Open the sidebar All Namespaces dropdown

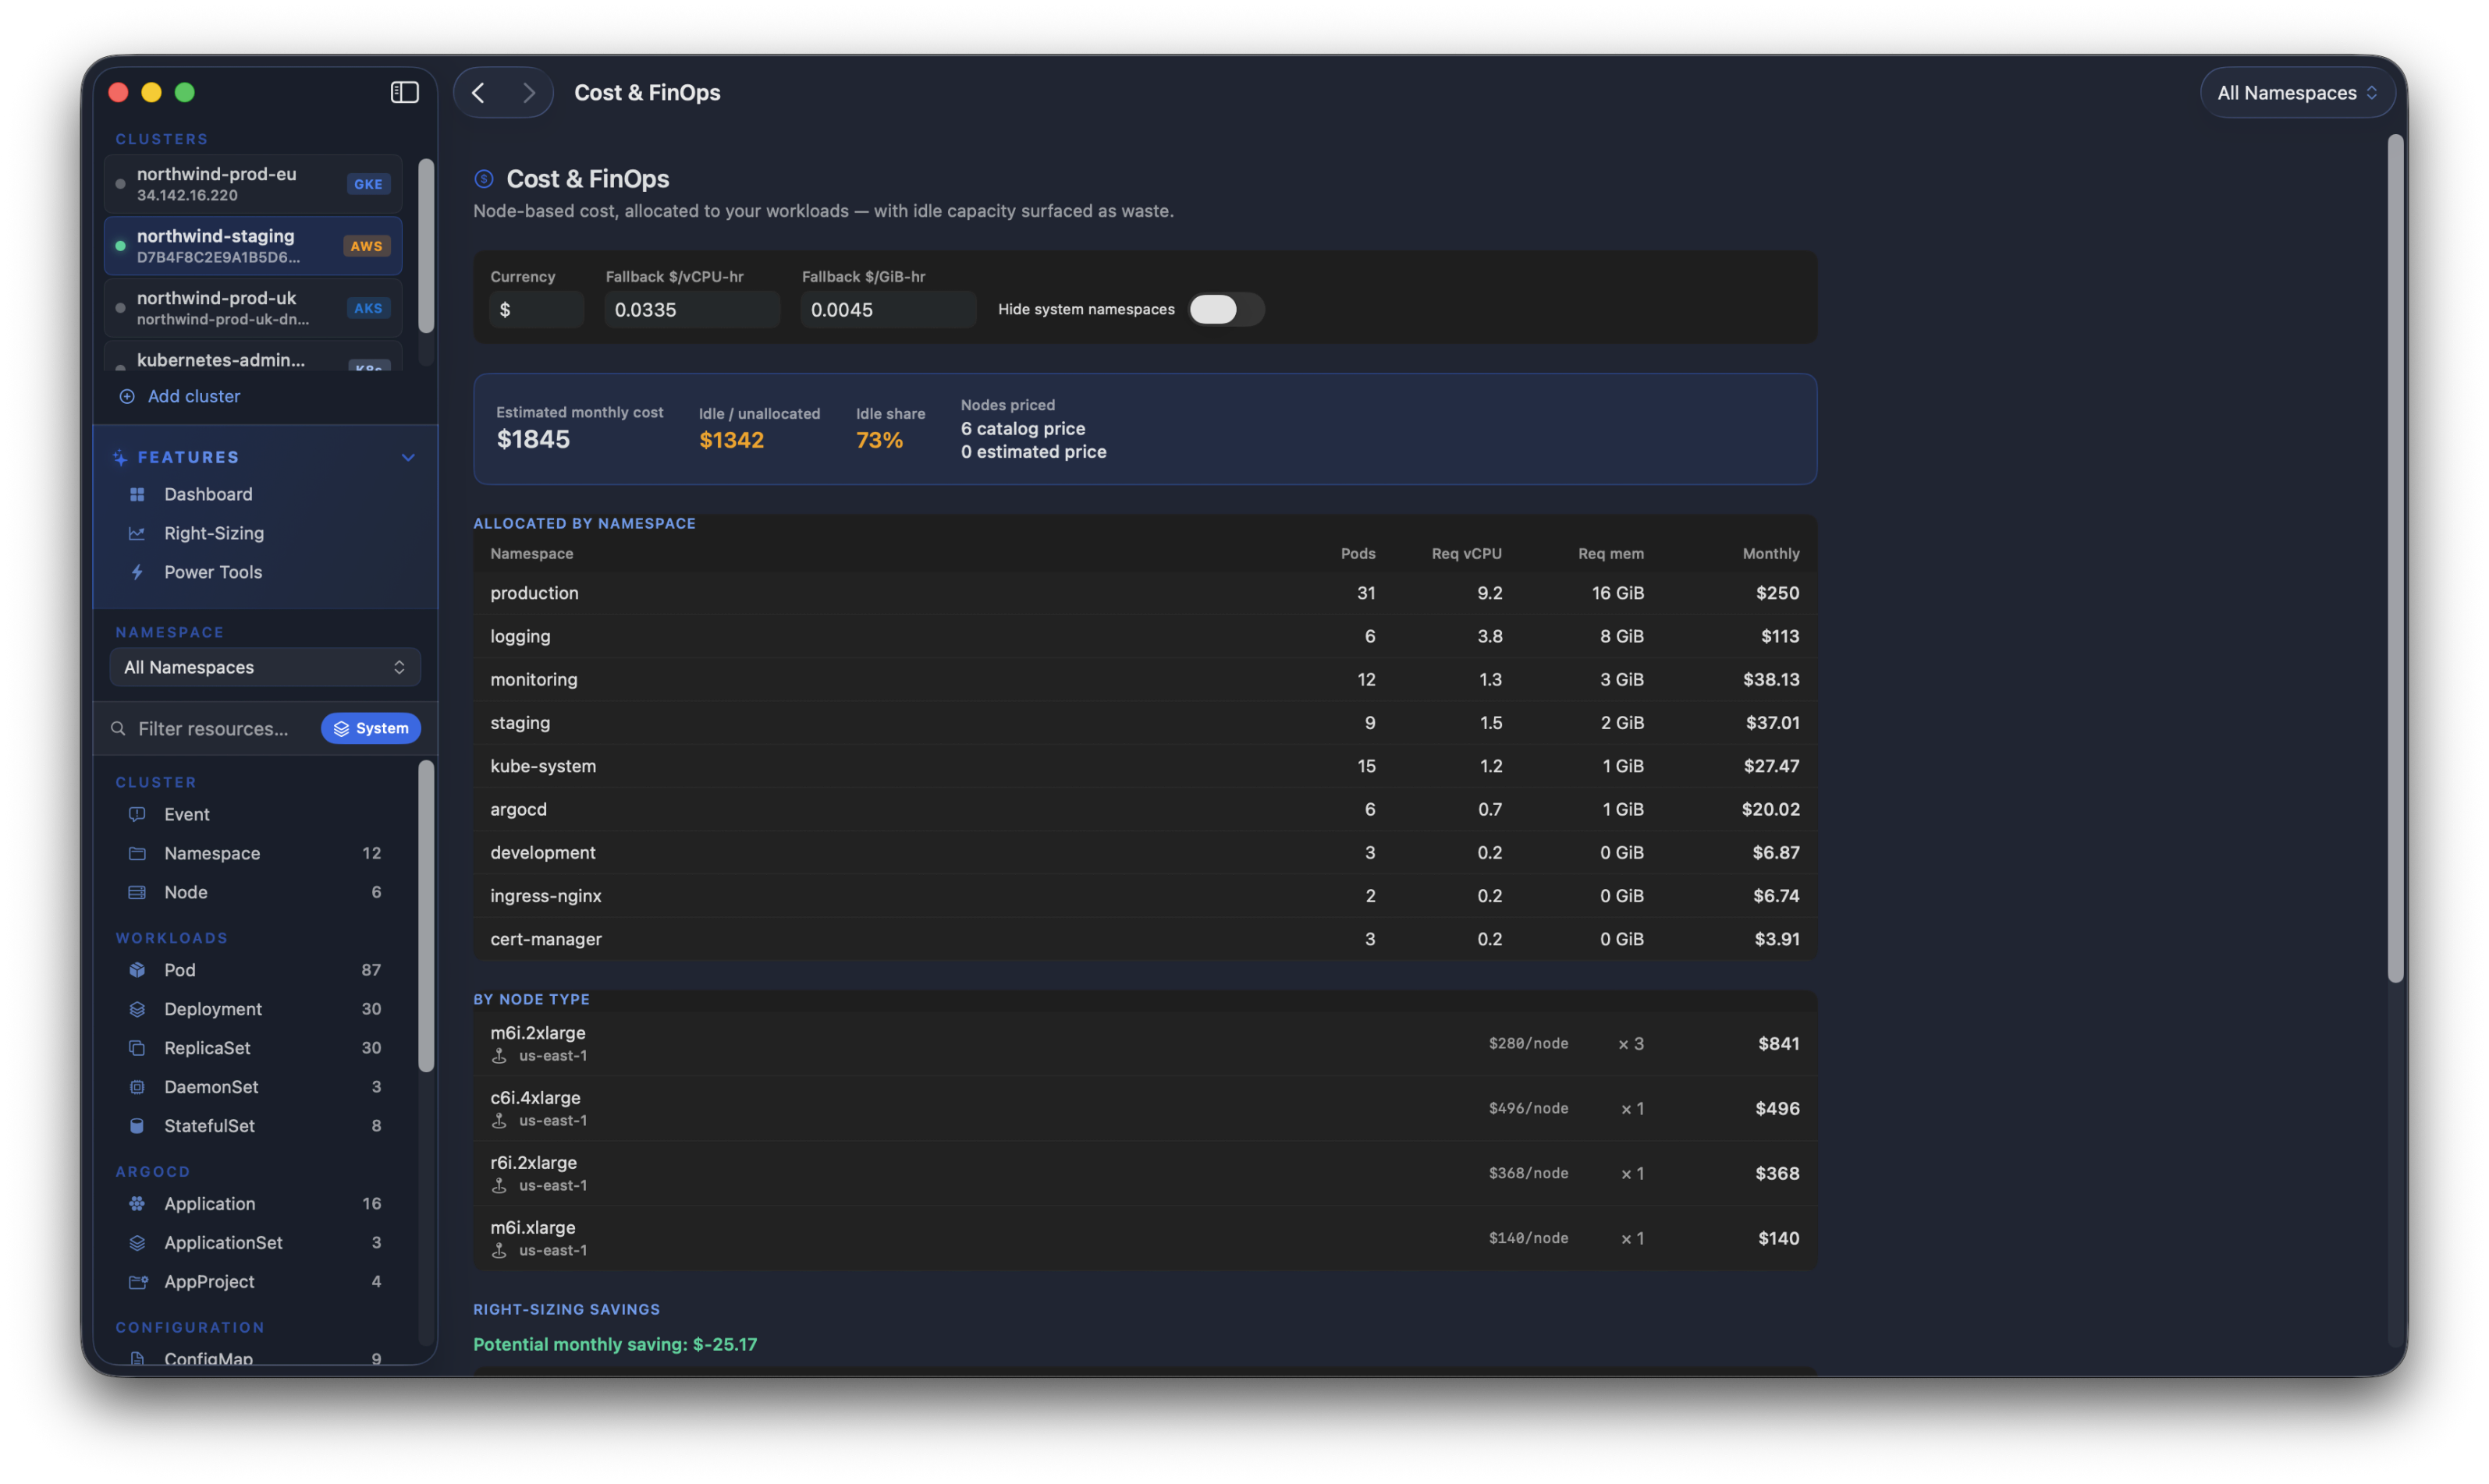click(x=264, y=667)
